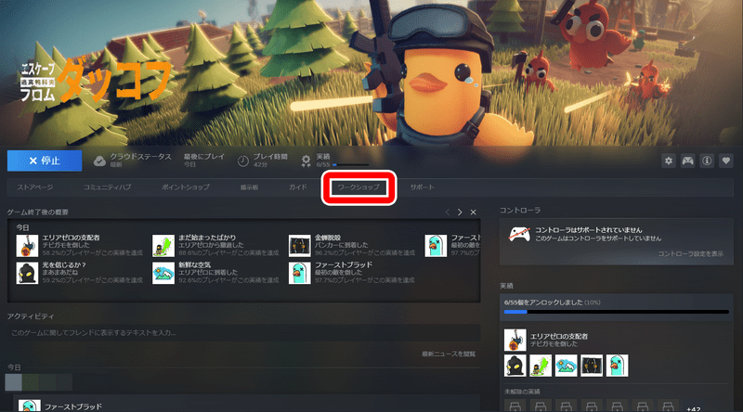Click mountain landscape achievement thumbnail in 実績 panel
The image size is (743, 412).
click(567, 366)
